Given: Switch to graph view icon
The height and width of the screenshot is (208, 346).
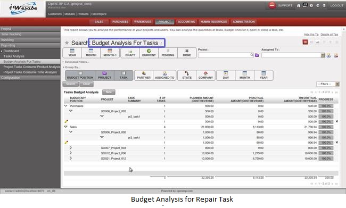Looking at the screenshot, I should pyautogui.click(x=318, y=42).
